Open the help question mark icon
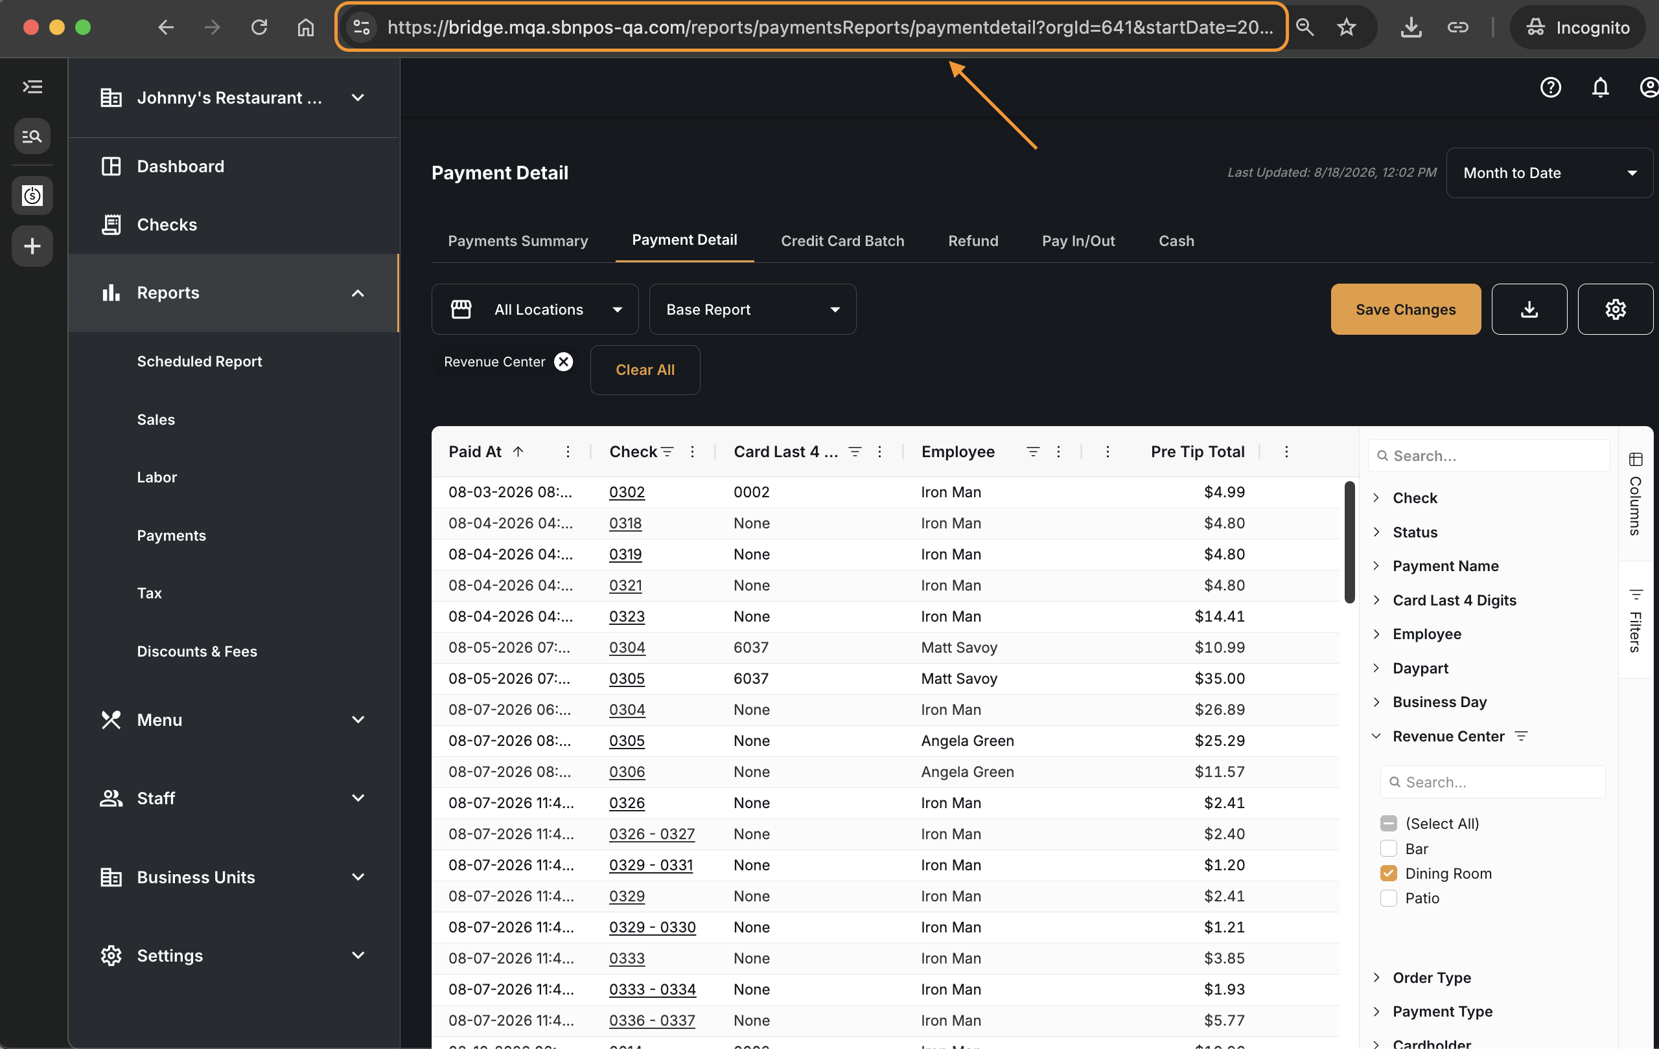This screenshot has height=1049, width=1659. [1550, 87]
